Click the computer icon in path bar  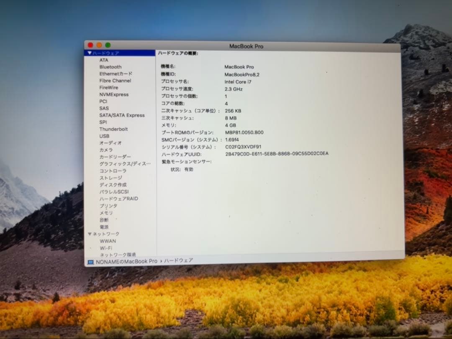[91, 262]
